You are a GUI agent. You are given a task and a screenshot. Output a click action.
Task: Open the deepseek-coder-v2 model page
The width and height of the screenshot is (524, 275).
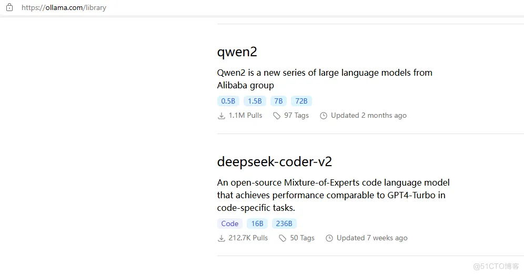pyautogui.click(x=275, y=162)
